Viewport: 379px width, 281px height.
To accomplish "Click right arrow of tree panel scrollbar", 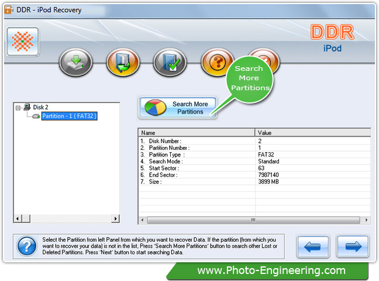I will coord(115,218).
